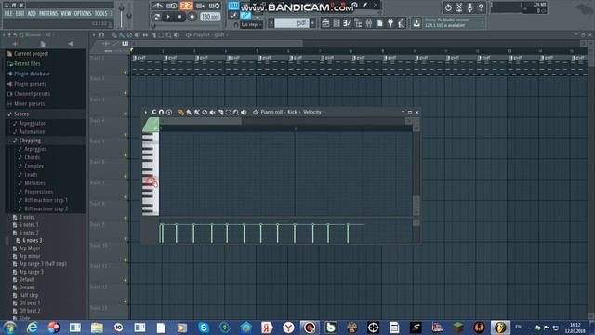
Task: Open the FILE menu
Action: tap(8, 13)
